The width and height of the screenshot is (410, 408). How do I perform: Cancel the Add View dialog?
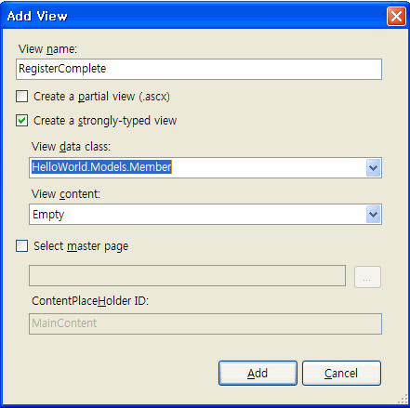[341, 373]
